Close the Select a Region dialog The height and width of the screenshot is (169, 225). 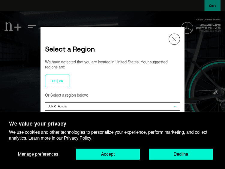click(174, 39)
